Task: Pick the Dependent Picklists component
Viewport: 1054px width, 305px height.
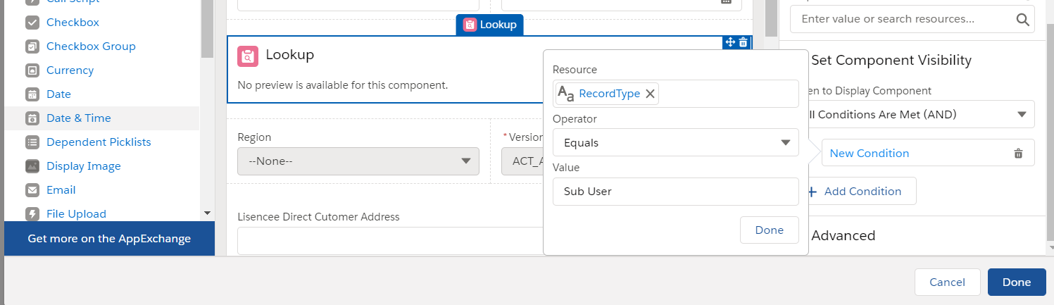Action: 99,142
